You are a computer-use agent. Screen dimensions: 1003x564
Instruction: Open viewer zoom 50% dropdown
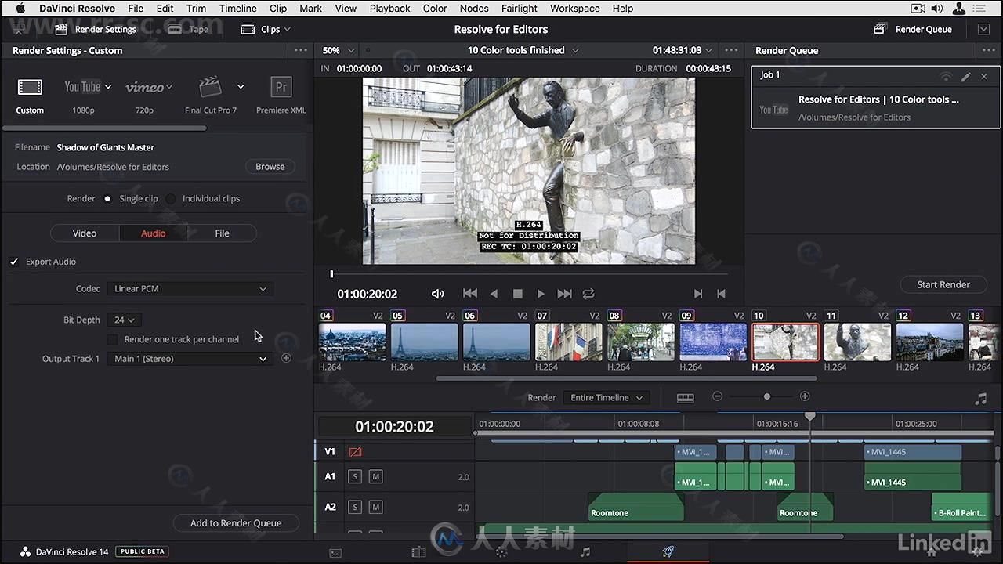337,50
